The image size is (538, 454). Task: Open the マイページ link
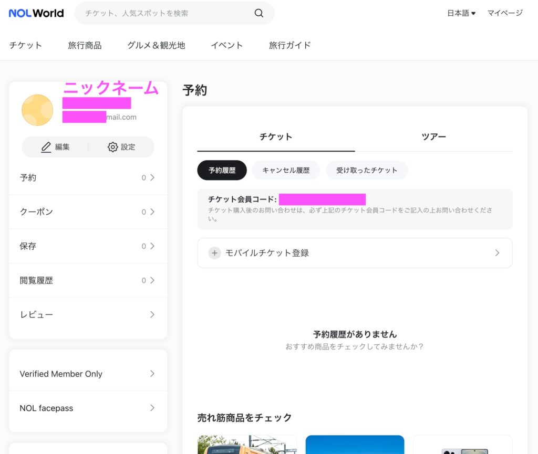point(504,13)
